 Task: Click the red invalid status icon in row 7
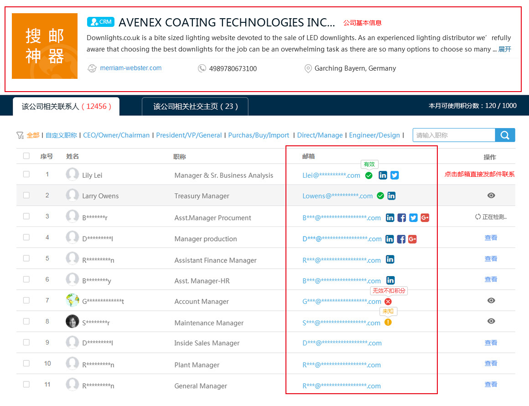pos(389,302)
